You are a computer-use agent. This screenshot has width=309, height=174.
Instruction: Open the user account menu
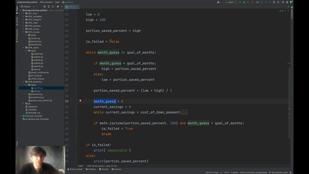(219, 2)
